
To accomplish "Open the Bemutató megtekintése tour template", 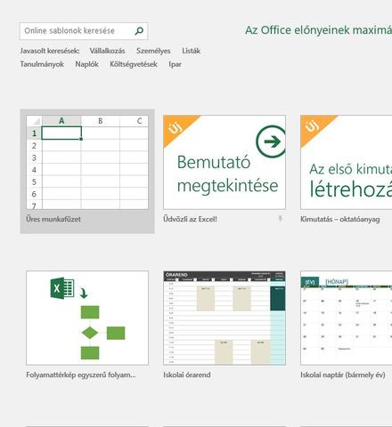I will [x=225, y=162].
